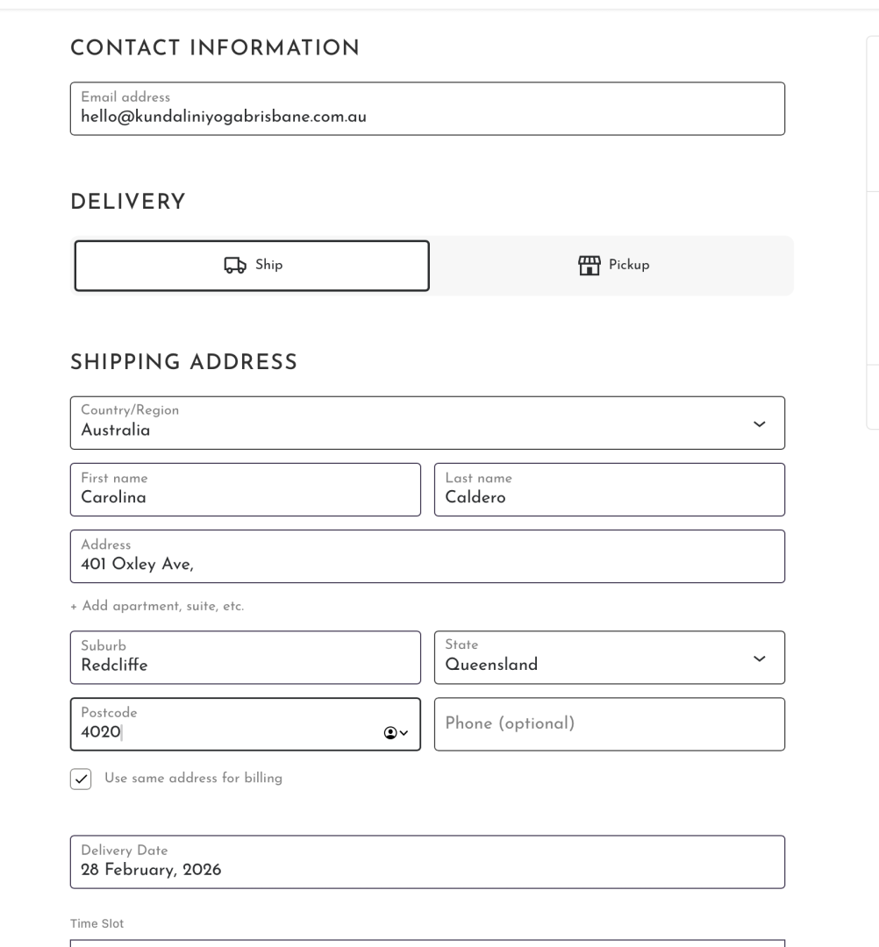Click the chevron arrow in State field
Screen dimensions: 879x947
759,659
